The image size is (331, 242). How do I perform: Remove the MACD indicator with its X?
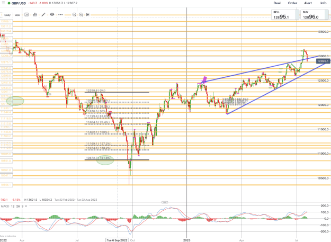(26, 206)
